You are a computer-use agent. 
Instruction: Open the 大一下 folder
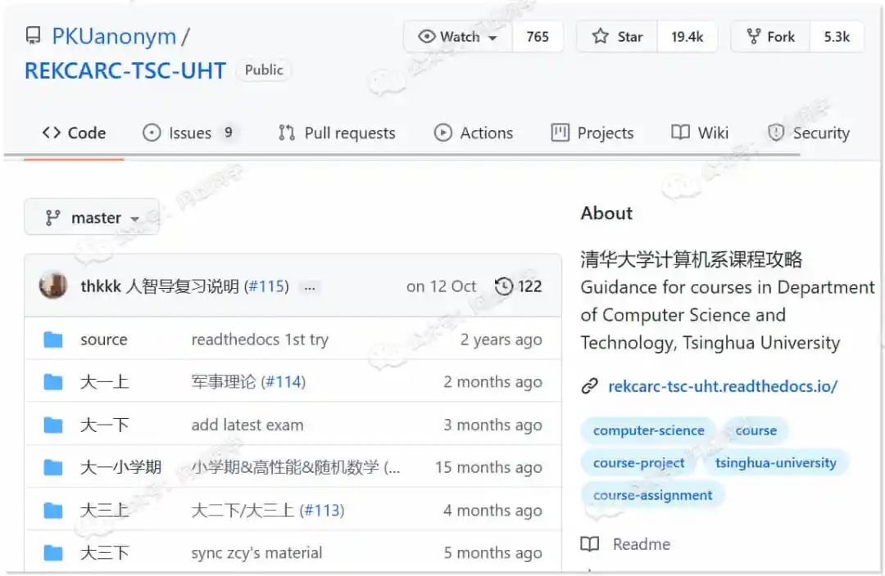tap(104, 425)
